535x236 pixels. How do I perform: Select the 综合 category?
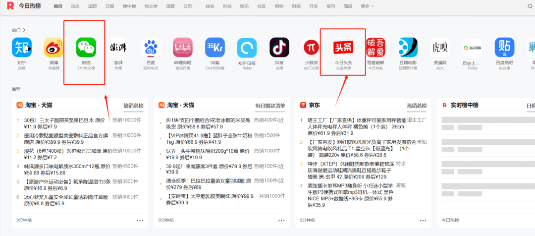[x=210, y=6]
